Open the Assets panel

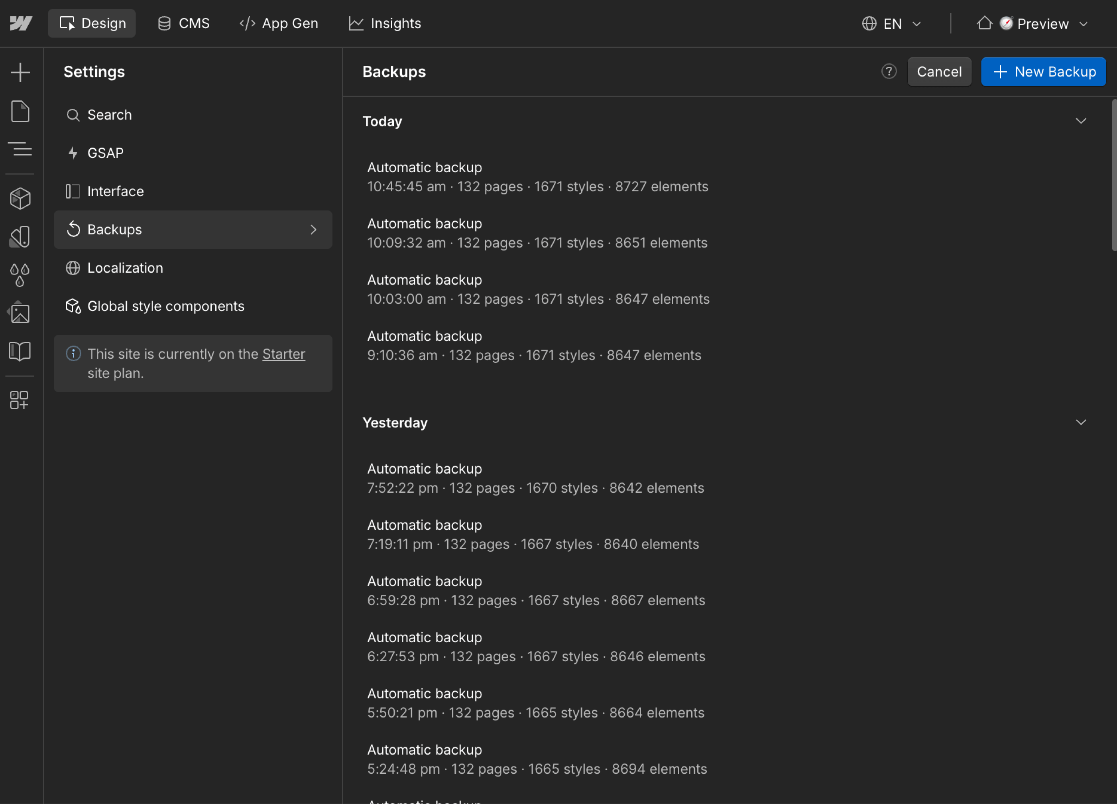pyautogui.click(x=20, y=313)
